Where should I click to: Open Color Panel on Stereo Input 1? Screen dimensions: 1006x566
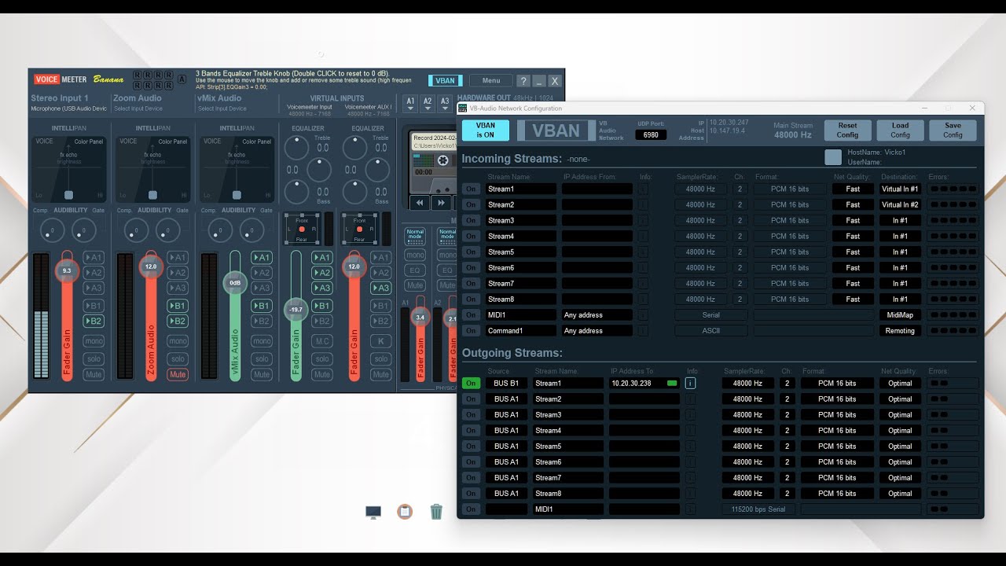[x=88, y=141]
